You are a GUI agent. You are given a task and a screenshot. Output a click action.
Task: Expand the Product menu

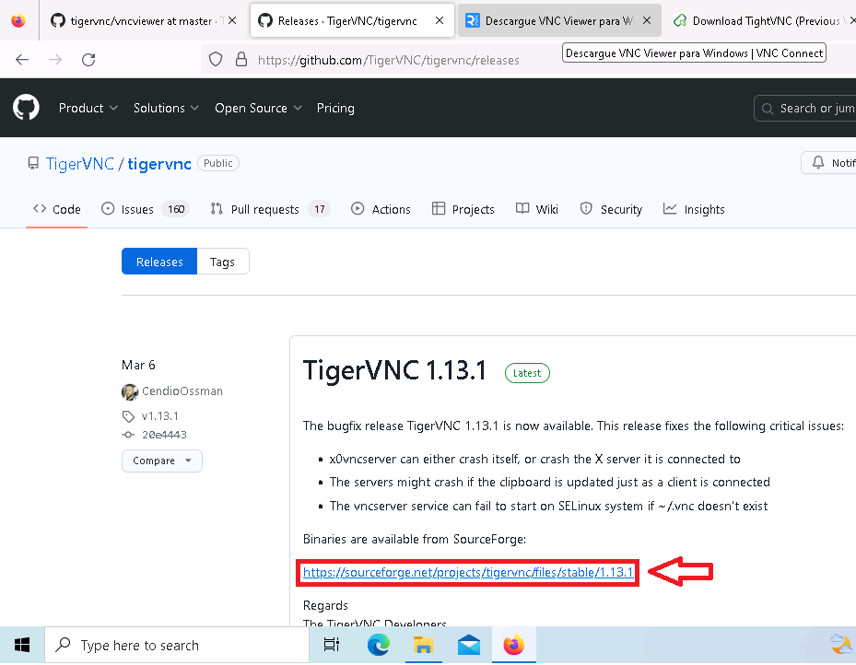pyautogui.click(x=88, y=108)
